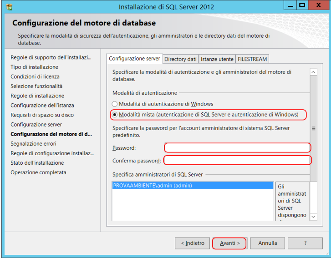Click the Configurazione dell'istanza step
This screenshot has height=258, width=331.
click(x=42, y=105)
